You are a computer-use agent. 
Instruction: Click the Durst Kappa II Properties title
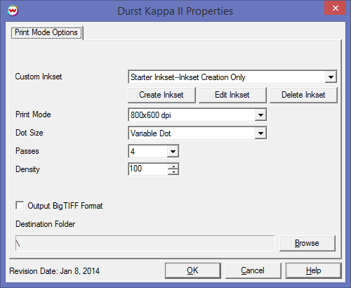pos(175,11)
